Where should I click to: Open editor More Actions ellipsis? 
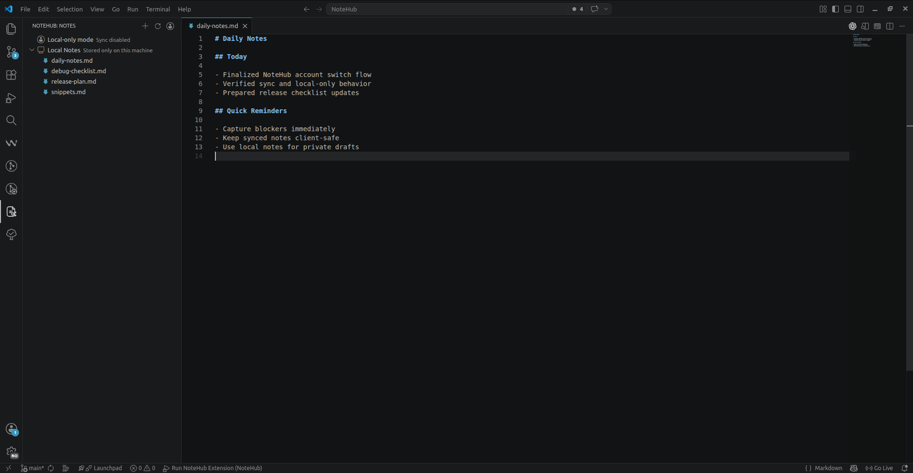point(902,26)
